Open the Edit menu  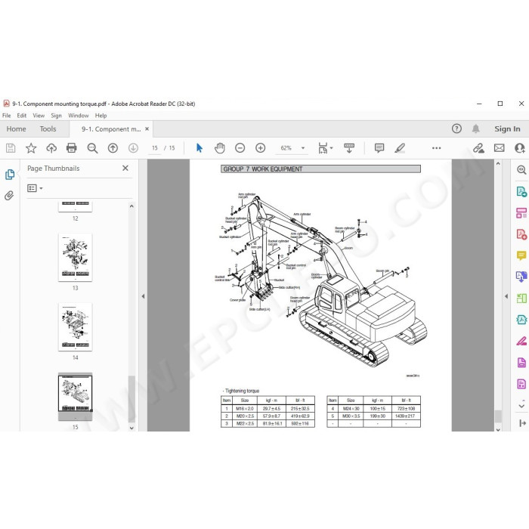(x=22, y=116)
